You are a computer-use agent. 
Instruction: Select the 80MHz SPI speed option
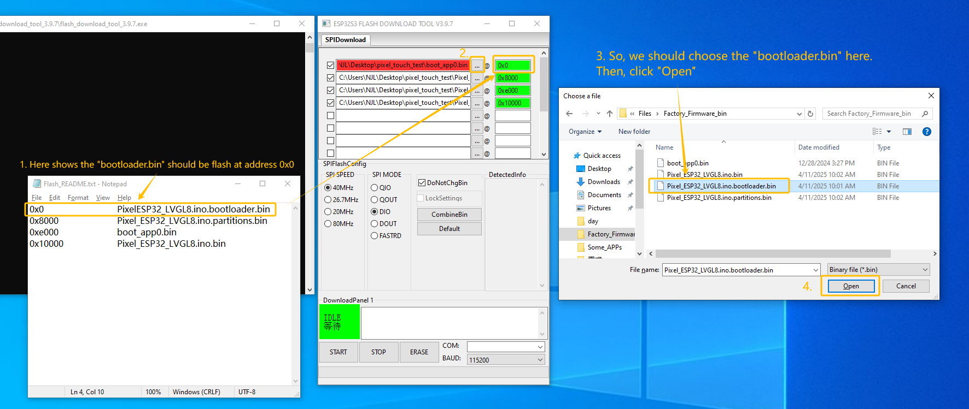click(328, 224)
